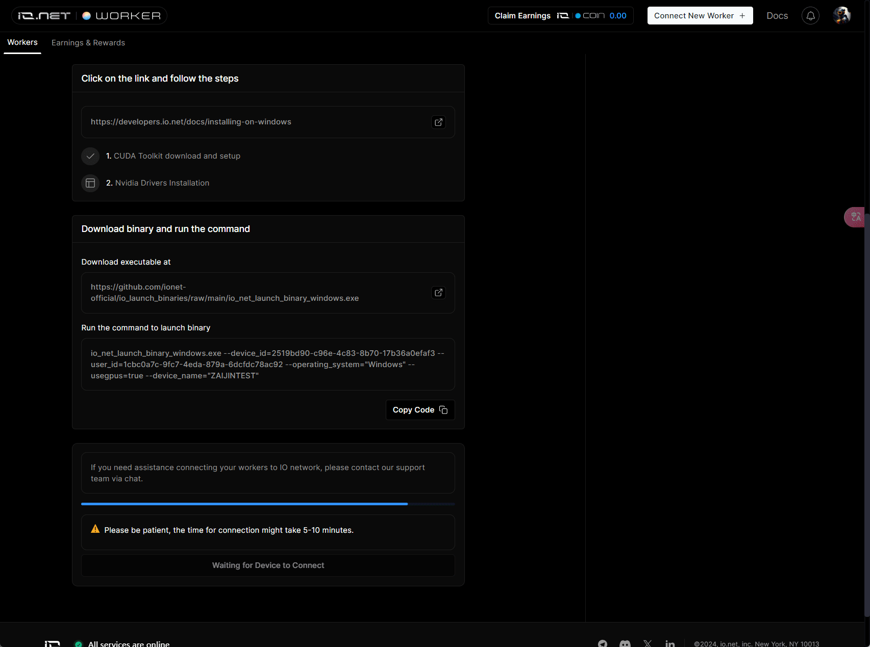Open the X (Twitter) link in footer
Viewport: 870px width, 647px height.
coord(648,644)
